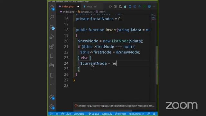Click the red error icon in phpcs notification
The height and width of the screenshot is (116, 206).
point(76,106)
